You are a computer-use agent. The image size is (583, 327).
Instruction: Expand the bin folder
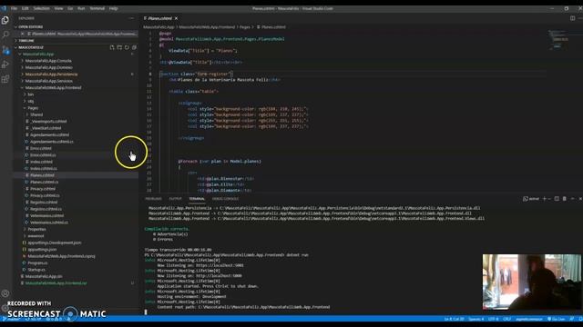[x=30, y=94]
